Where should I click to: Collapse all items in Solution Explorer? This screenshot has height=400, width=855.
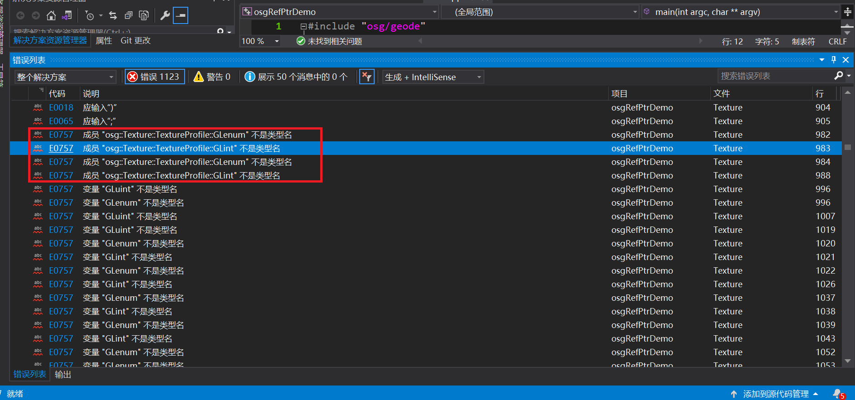tap(128, 15)
